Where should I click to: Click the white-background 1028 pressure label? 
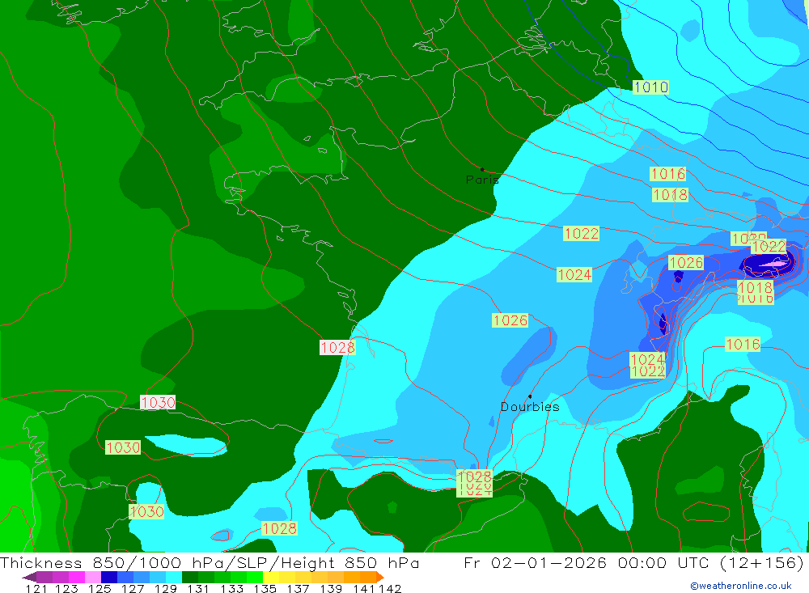click(x=337, y=347)
